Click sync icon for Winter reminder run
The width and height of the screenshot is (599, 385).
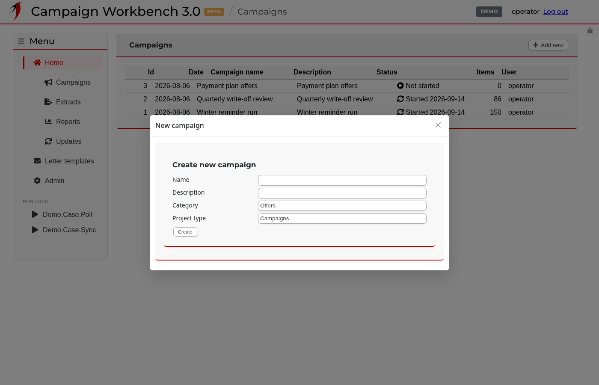tap(400, 112)
